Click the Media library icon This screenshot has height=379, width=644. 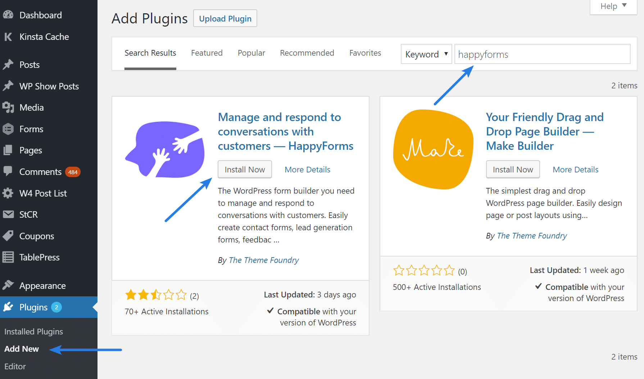click(x=8, y=107)
